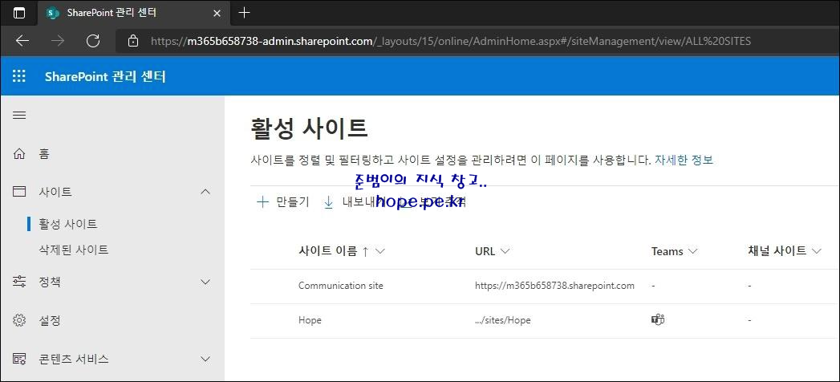
Task: Expand the 콘텐츠 서비스 section chevron
Action: coord(205,359)
